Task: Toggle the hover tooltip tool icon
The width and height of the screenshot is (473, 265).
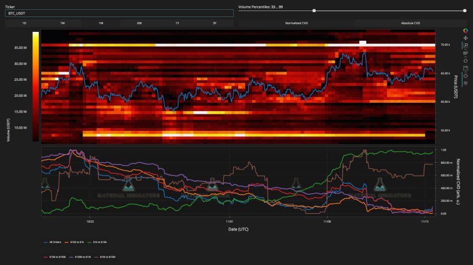Action: click(x=466, y=82)
